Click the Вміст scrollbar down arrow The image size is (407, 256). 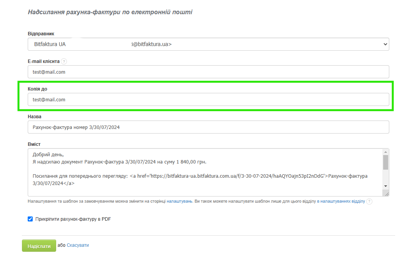[385, 186]
